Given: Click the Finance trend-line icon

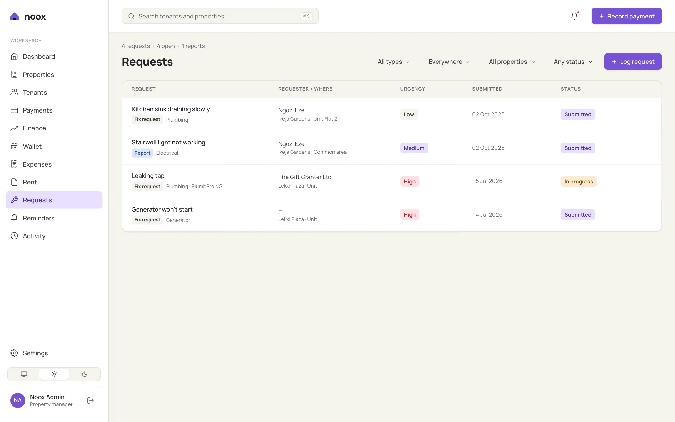Looking at the screenshot, I should tap(14, 128).
